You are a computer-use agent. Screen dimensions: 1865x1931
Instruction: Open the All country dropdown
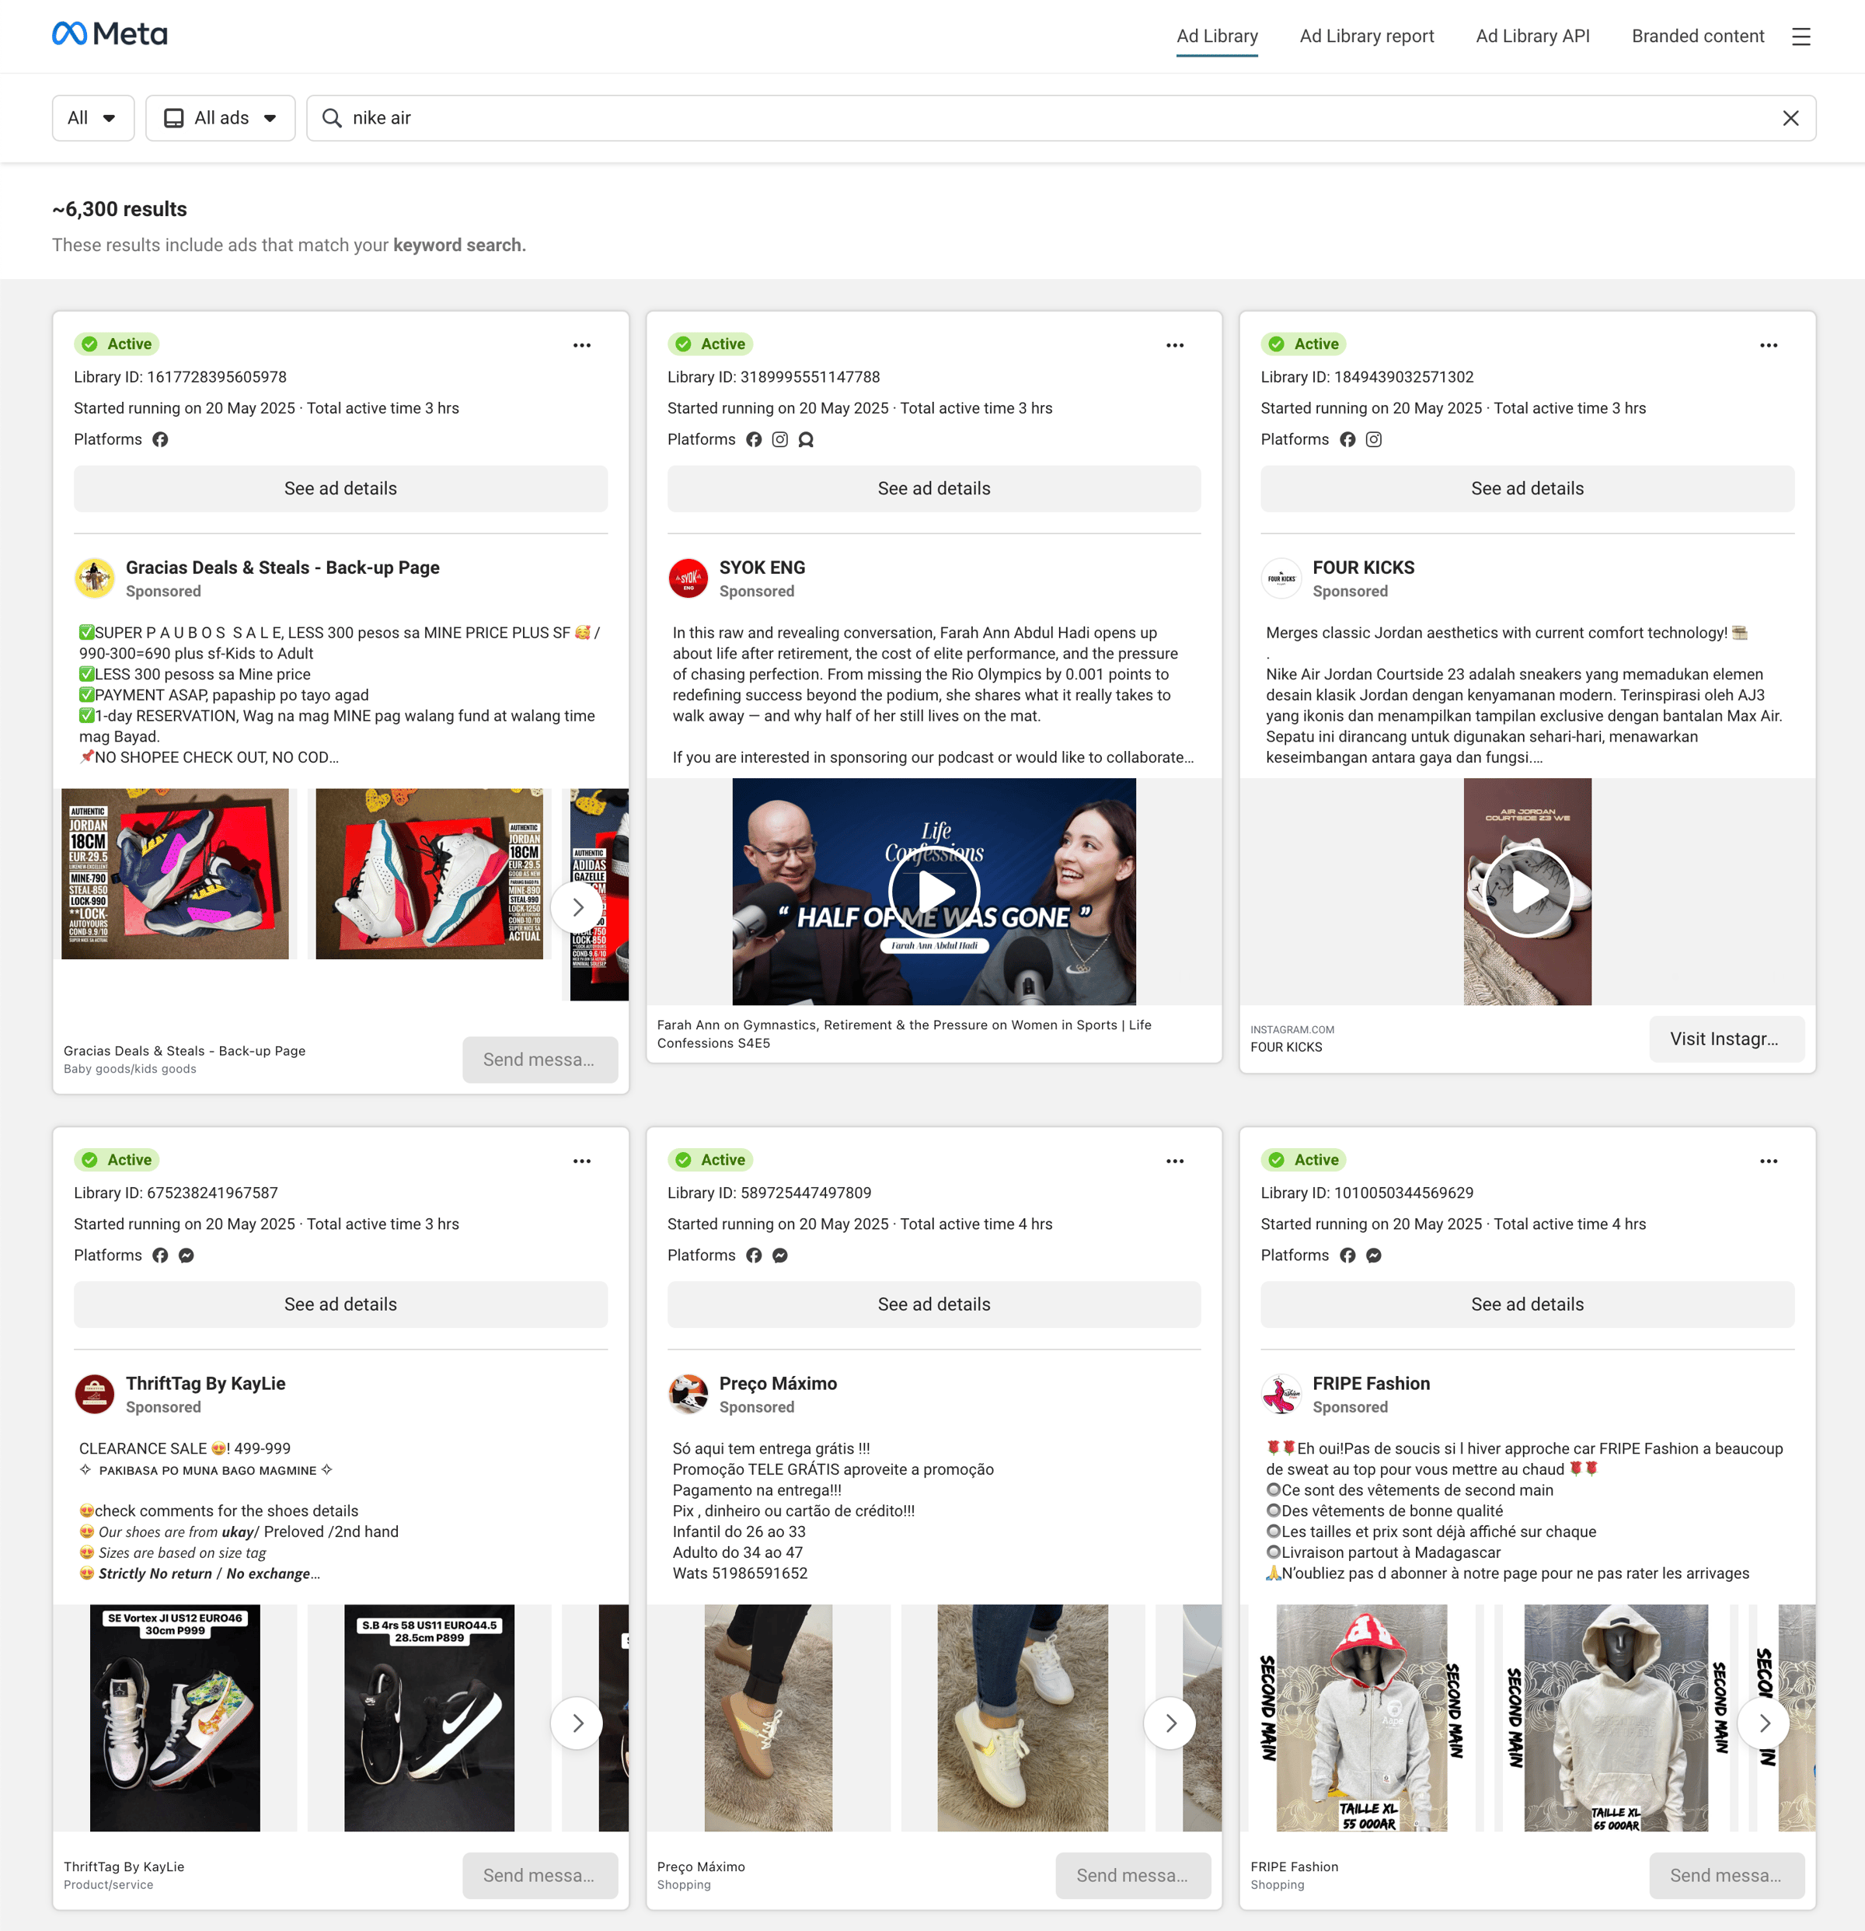(92, 118)
